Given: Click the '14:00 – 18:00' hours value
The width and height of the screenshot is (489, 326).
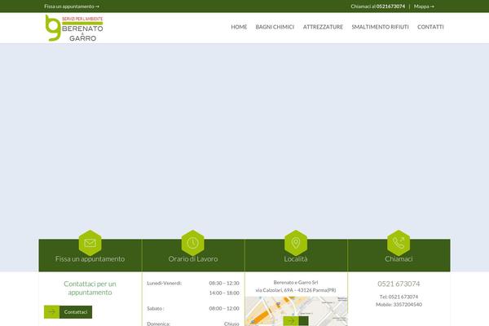Looking at the screenshot, I should coord(224,293).
